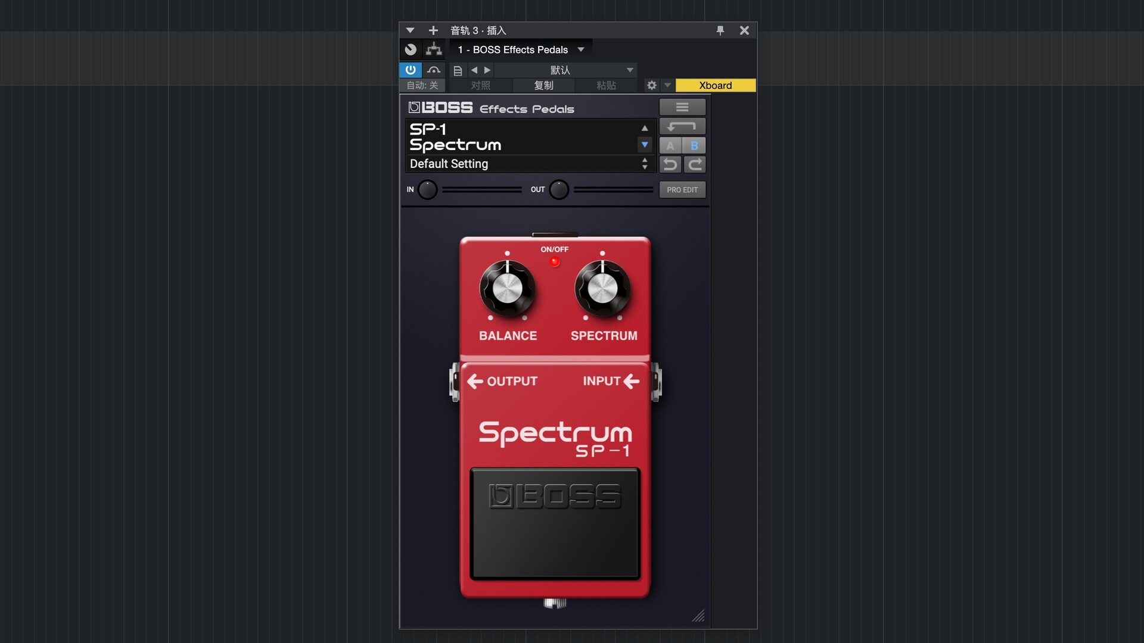This screenshot has width=1144, height=643.
Task: Click the 对照 compare button
Action: (x=481, y=86)
